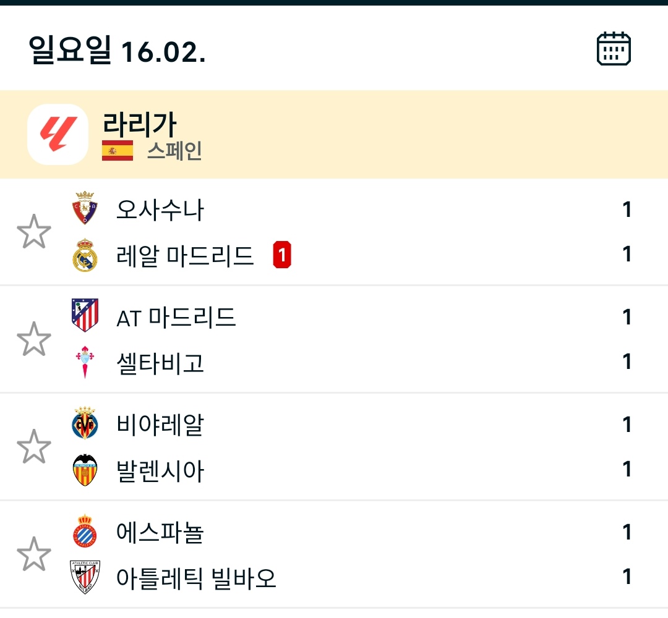
Task: Tap the Osasuna club crest
Action: (85, 208)
